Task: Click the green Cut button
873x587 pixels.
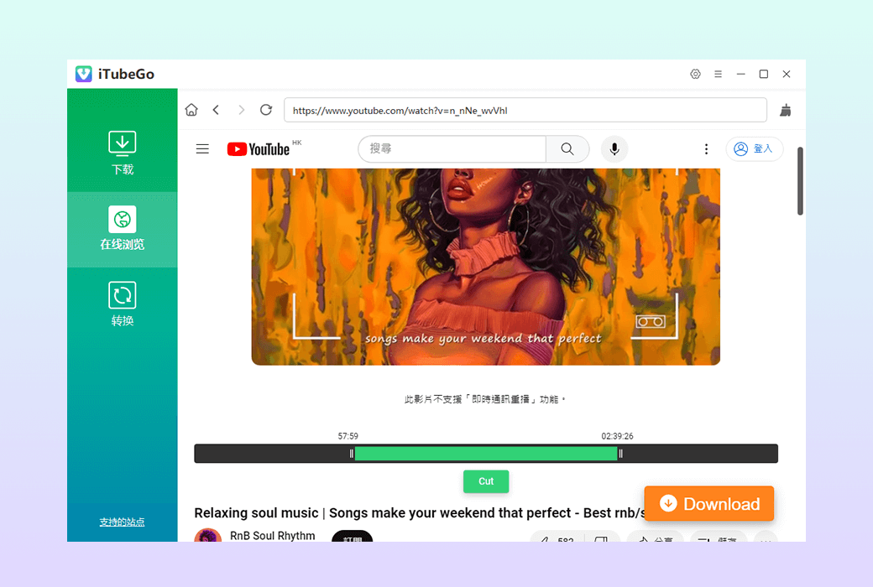Action: (x=485, y=481)
